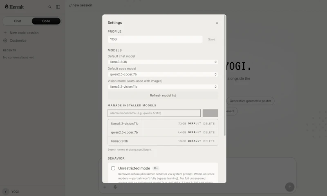This screenshot has width=327, height=196.
Task: Click the ollama model name input
Action: [x=154, y=113]
